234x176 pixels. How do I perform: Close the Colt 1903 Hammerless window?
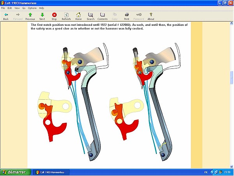[x=231, y=3]
